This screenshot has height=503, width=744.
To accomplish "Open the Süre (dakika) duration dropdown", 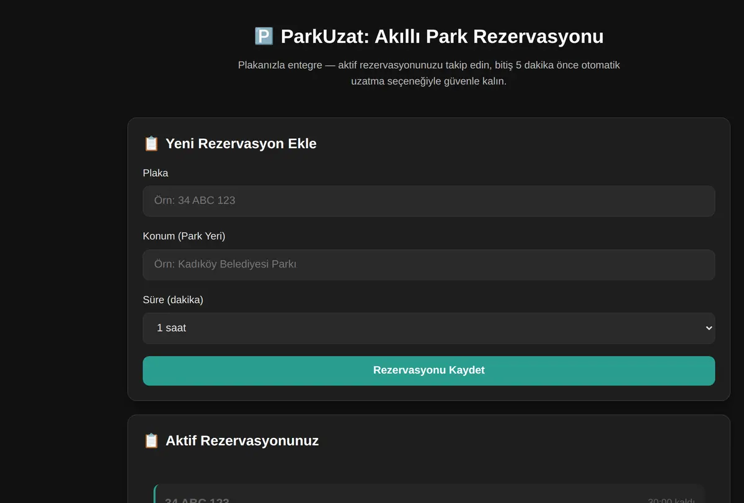I will (x=428, y=328).
